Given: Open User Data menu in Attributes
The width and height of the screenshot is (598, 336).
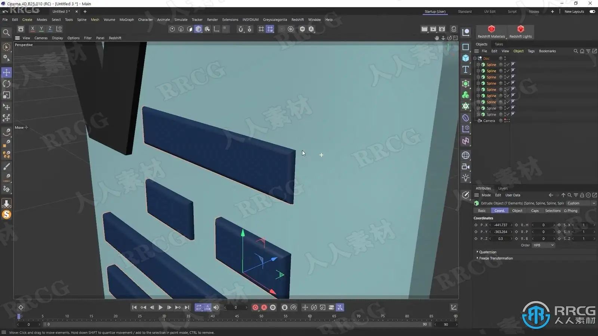Looking at the screenshot, I should point(512,195).
